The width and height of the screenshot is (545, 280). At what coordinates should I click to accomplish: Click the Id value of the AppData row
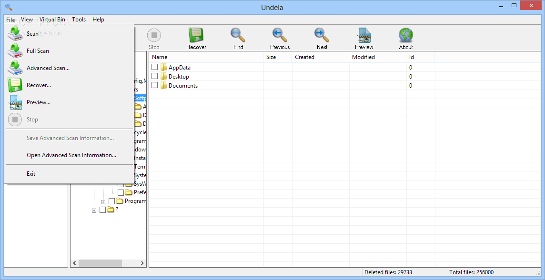(x=411, y=68)
